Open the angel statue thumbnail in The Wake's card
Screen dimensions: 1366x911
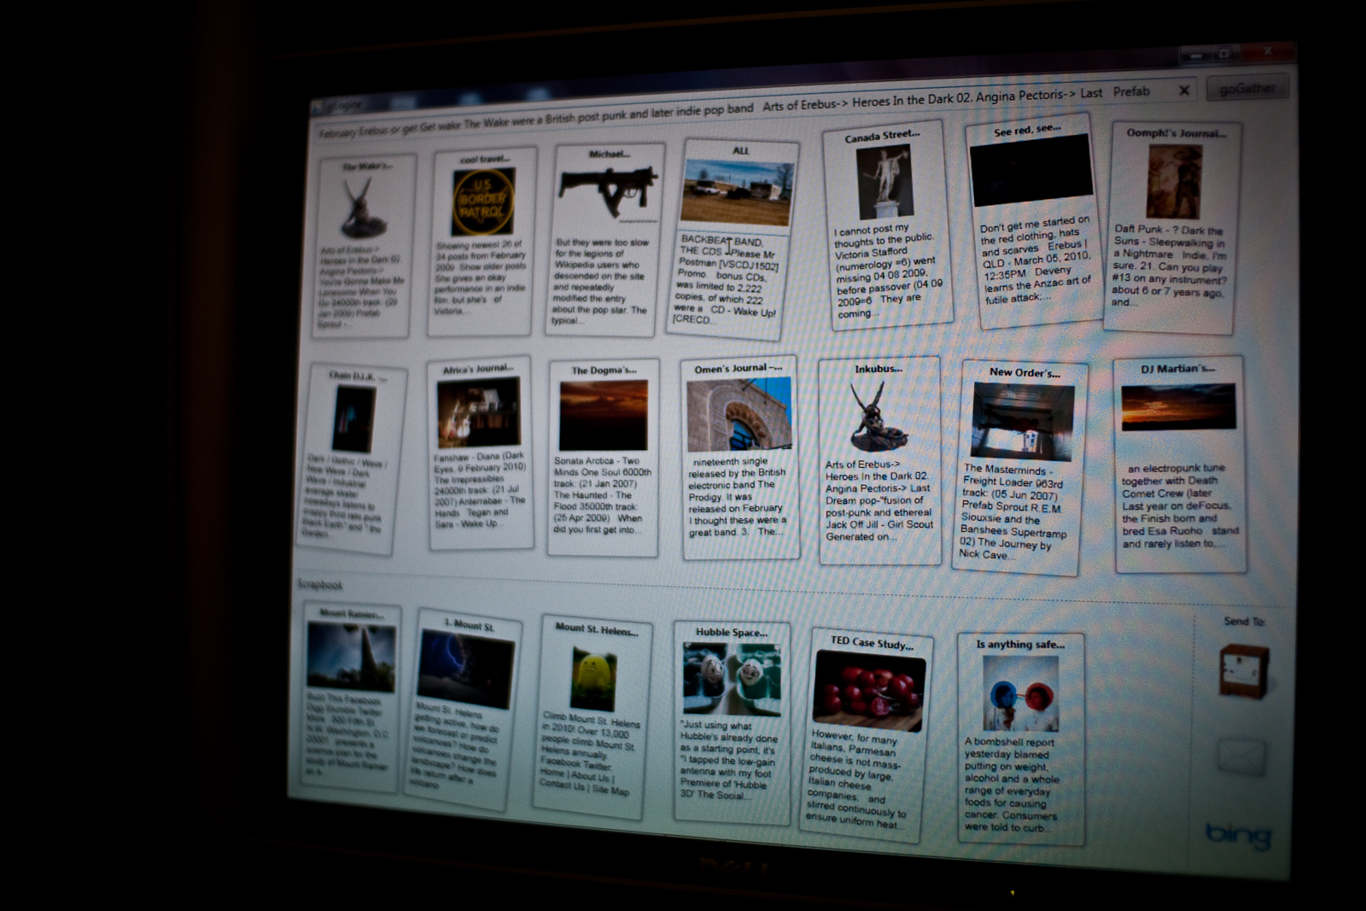click(x=365, y=207)
